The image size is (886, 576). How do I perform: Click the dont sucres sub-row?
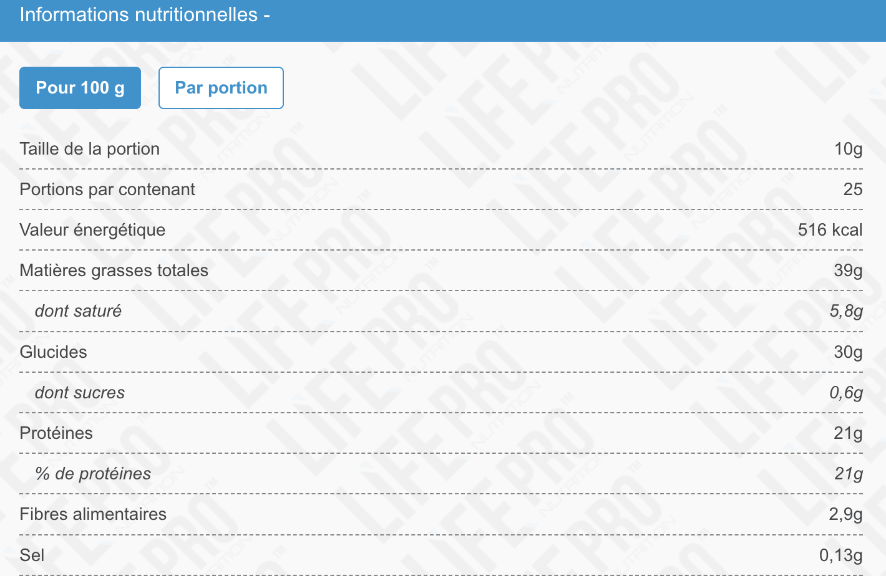click(x=441, y=393)
